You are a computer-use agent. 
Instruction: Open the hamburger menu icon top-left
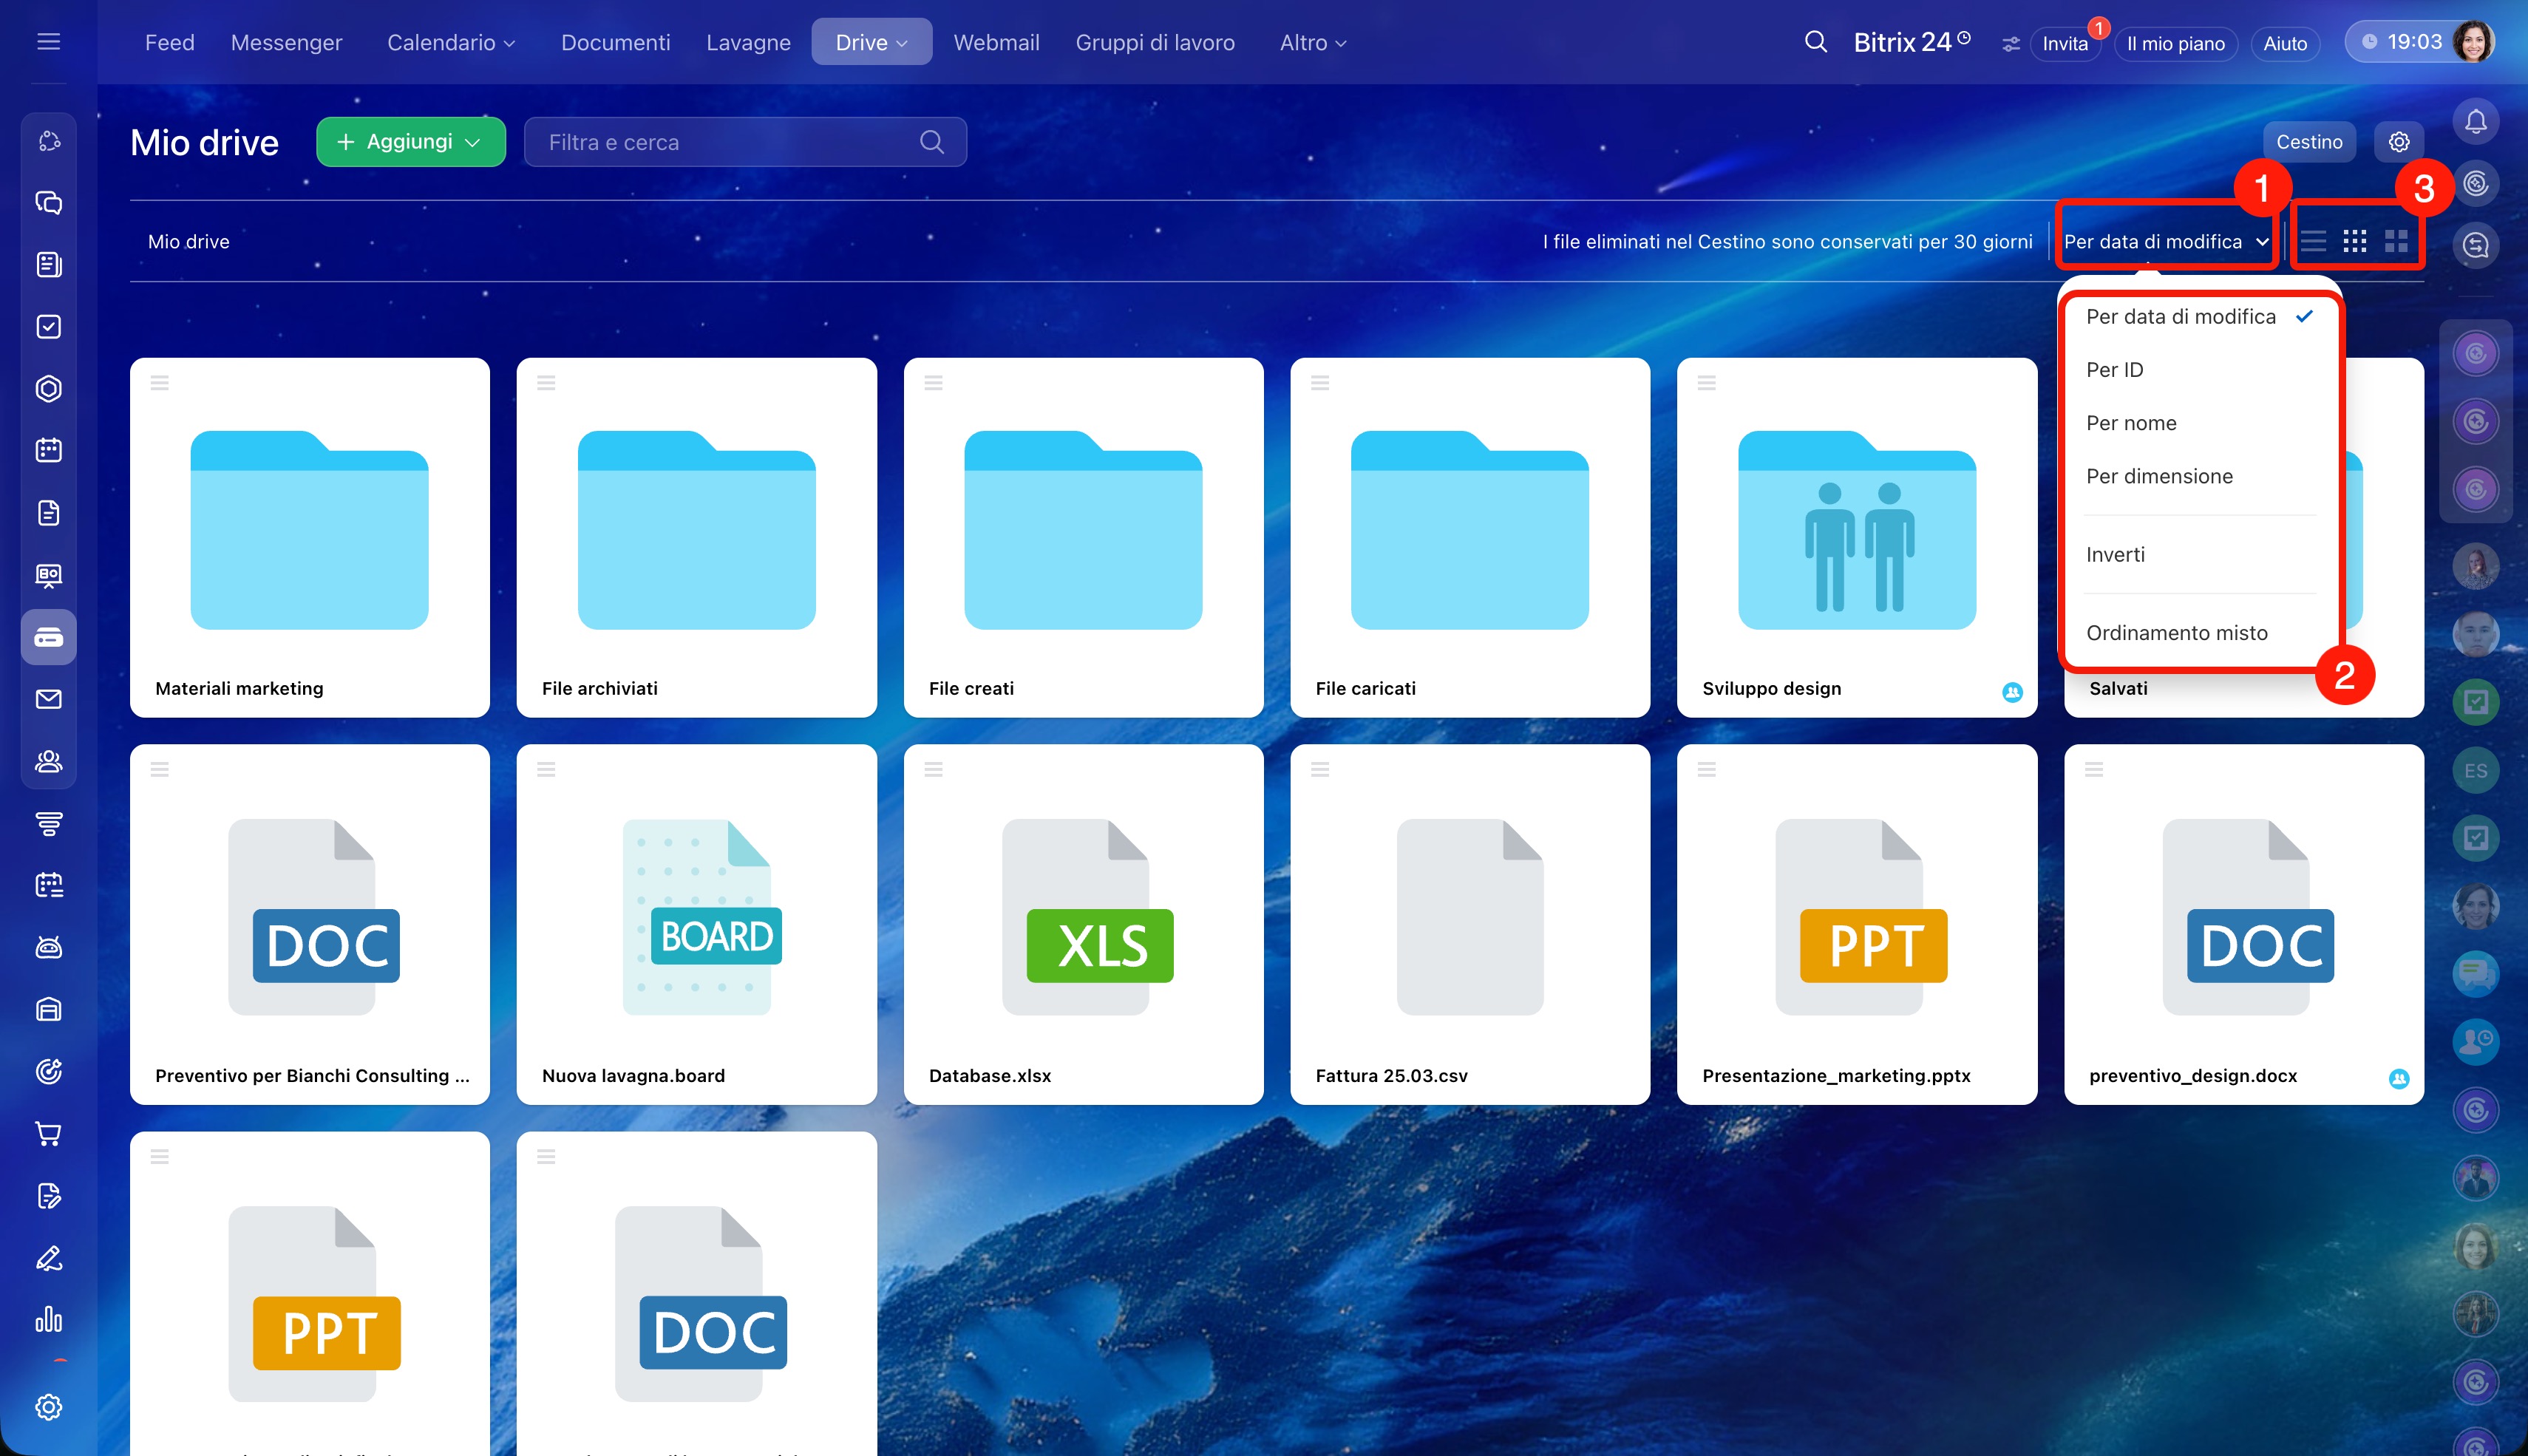pos(49,42)
